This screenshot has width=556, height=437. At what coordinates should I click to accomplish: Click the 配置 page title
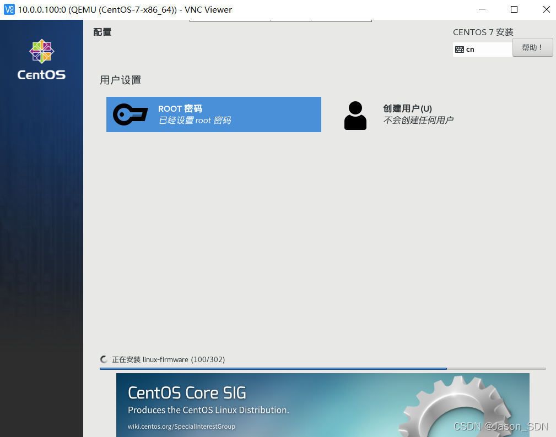click(102, 32)
